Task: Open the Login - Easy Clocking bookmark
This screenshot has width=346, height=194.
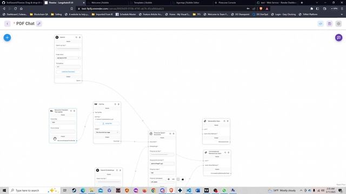Action: click(283, 15)
